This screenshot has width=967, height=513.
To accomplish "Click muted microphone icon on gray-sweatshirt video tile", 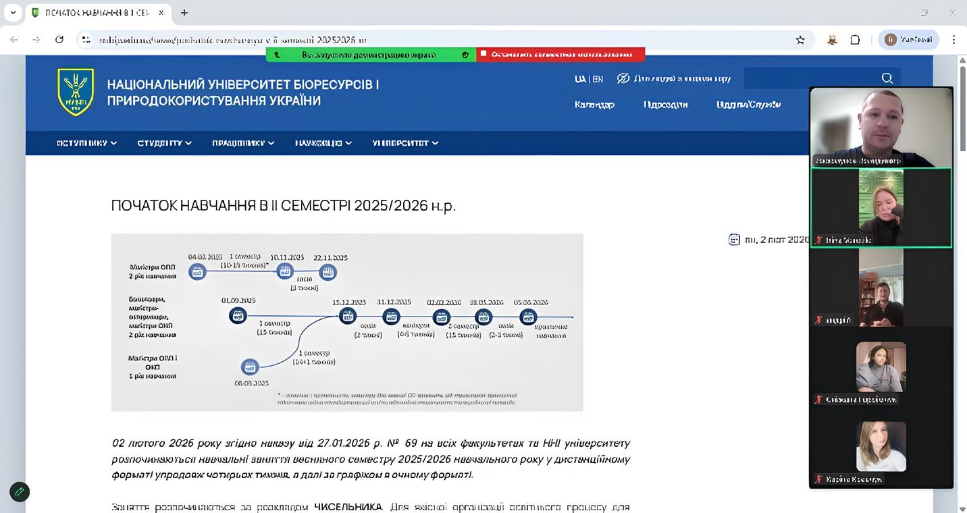I will tap(818, 400).
